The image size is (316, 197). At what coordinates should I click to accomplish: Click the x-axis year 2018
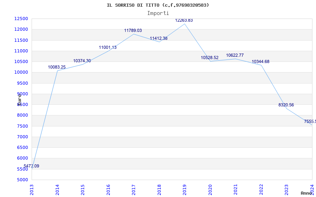(x=159, y=190)
